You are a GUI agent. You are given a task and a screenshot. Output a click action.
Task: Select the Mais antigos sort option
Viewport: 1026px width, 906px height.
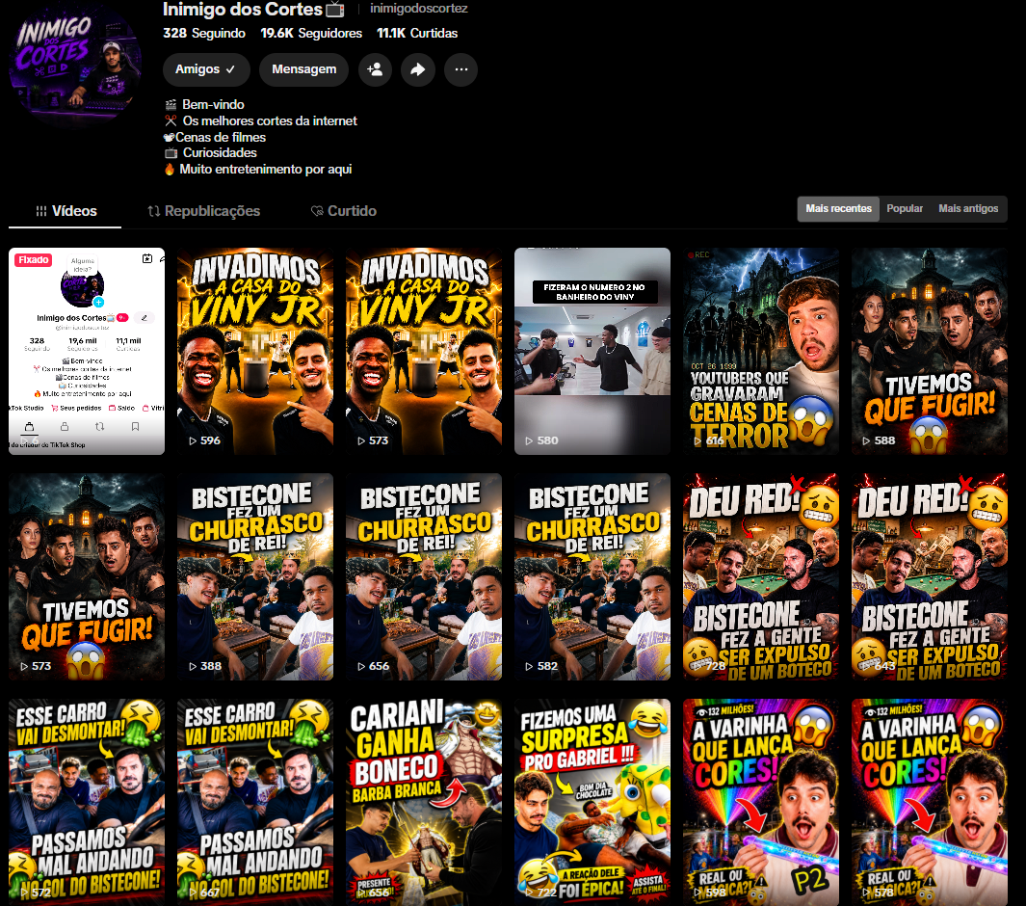coord(968,209)
